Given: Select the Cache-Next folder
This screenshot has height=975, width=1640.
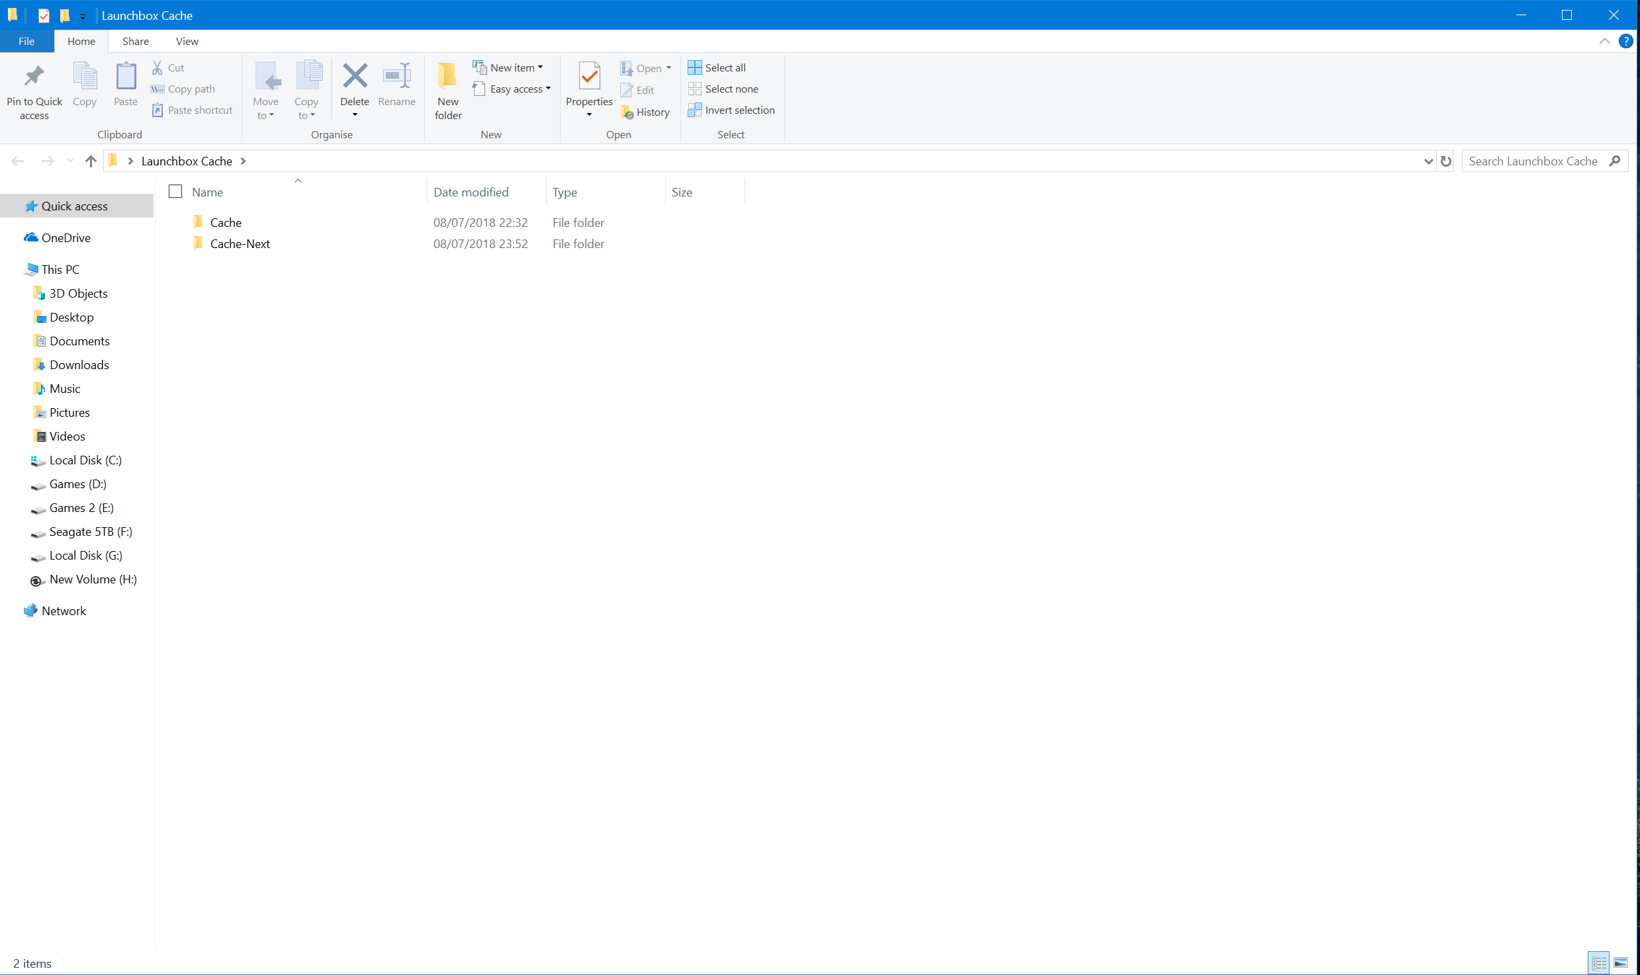Looking at the screenshot, I should (240, 244).
